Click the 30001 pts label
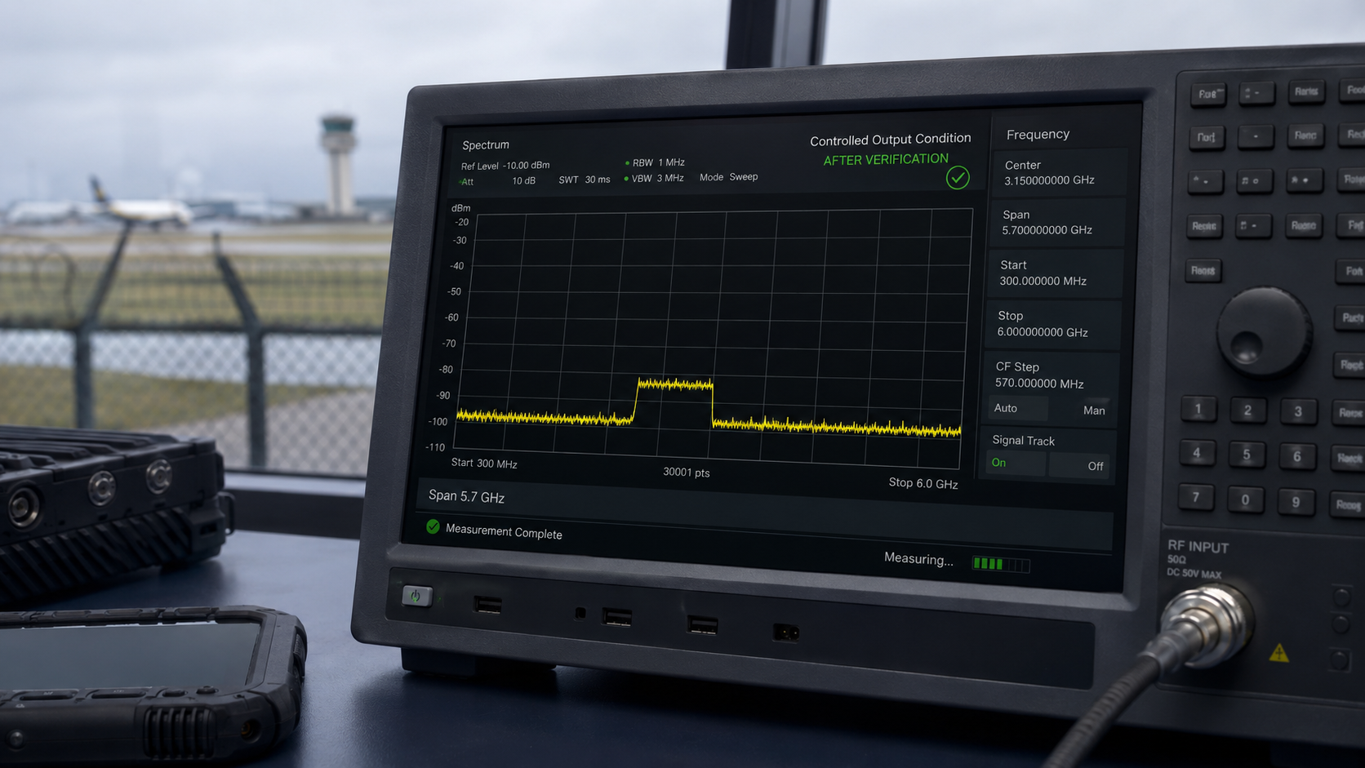The height and width of the screenshot is (768, 1365). coord(687,473)
